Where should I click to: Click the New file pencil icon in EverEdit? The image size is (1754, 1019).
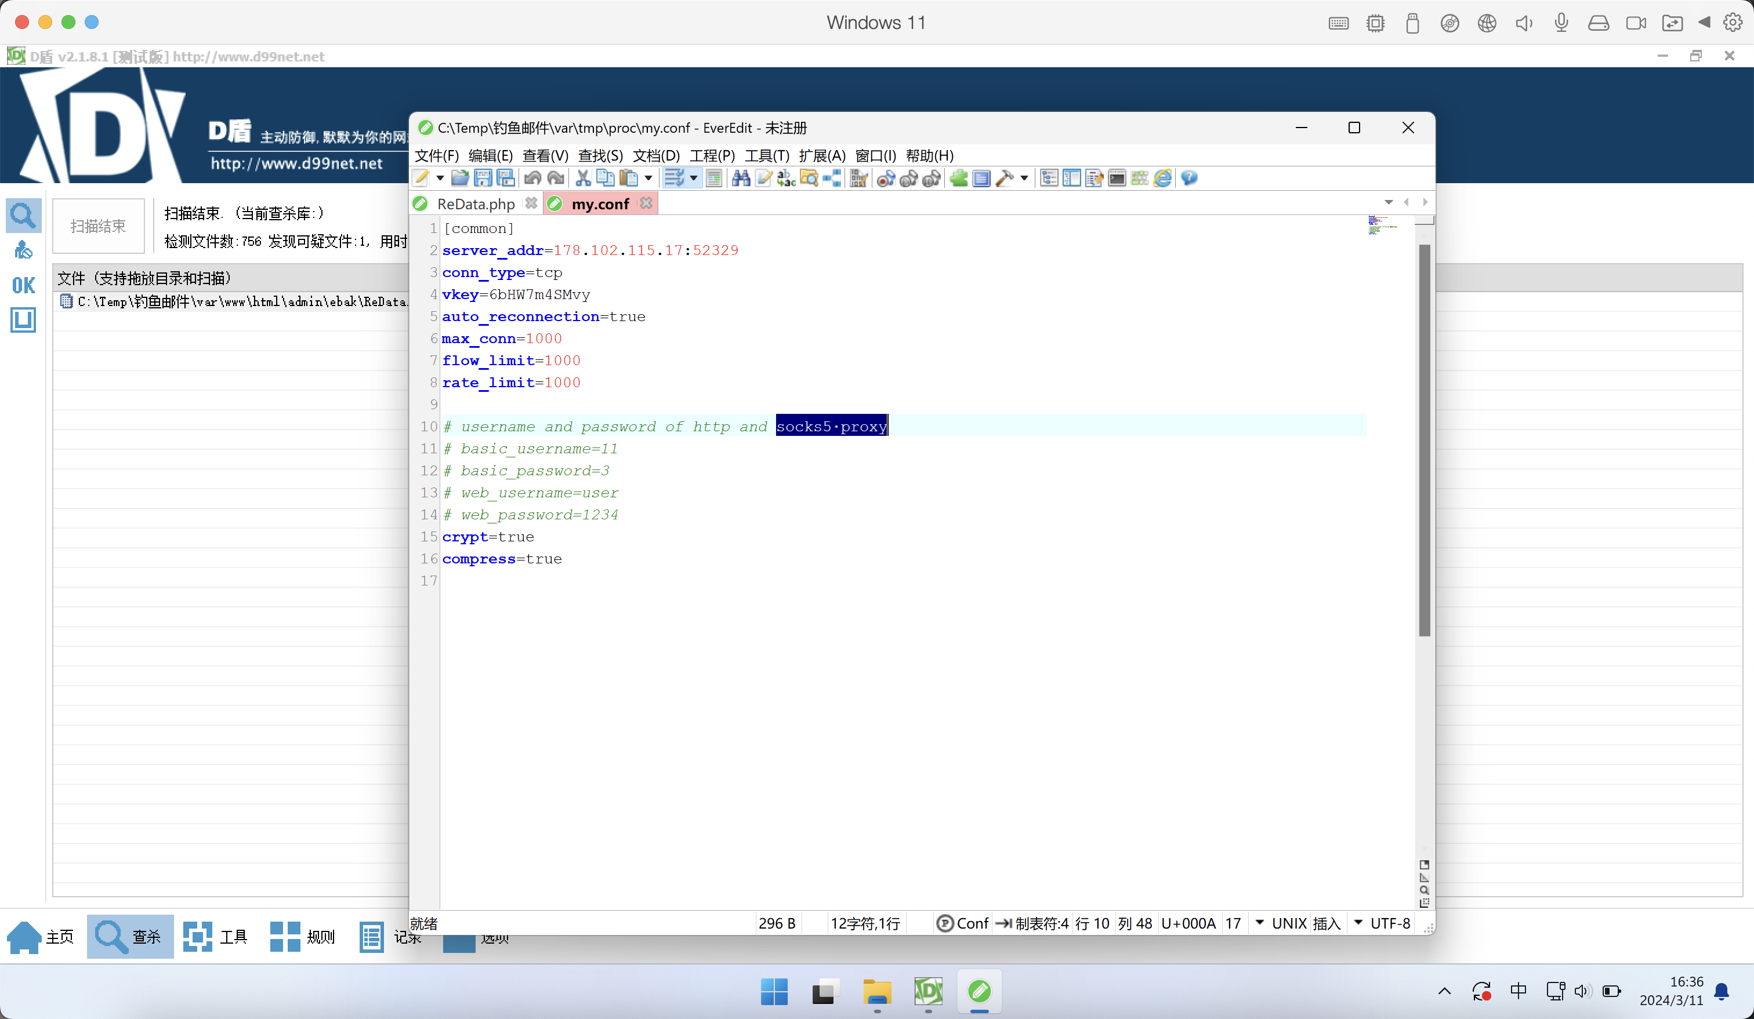[421, 178]
